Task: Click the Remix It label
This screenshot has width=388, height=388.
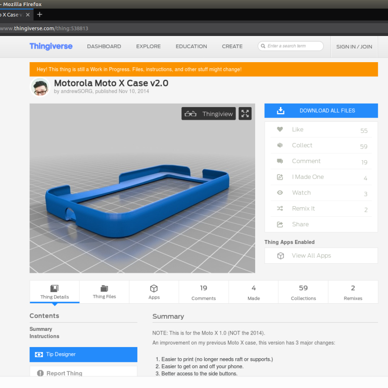Action: tap(303, 209)
